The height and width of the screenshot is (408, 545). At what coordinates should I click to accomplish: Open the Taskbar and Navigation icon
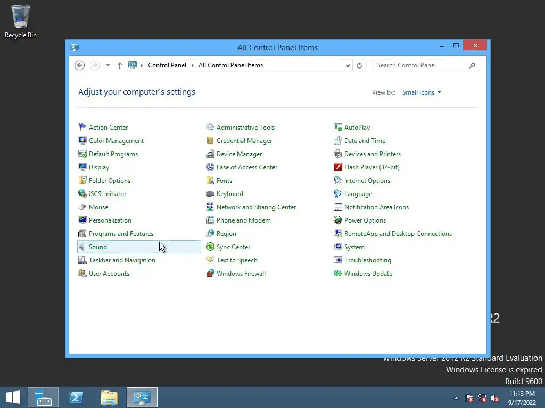click(82, 260)
